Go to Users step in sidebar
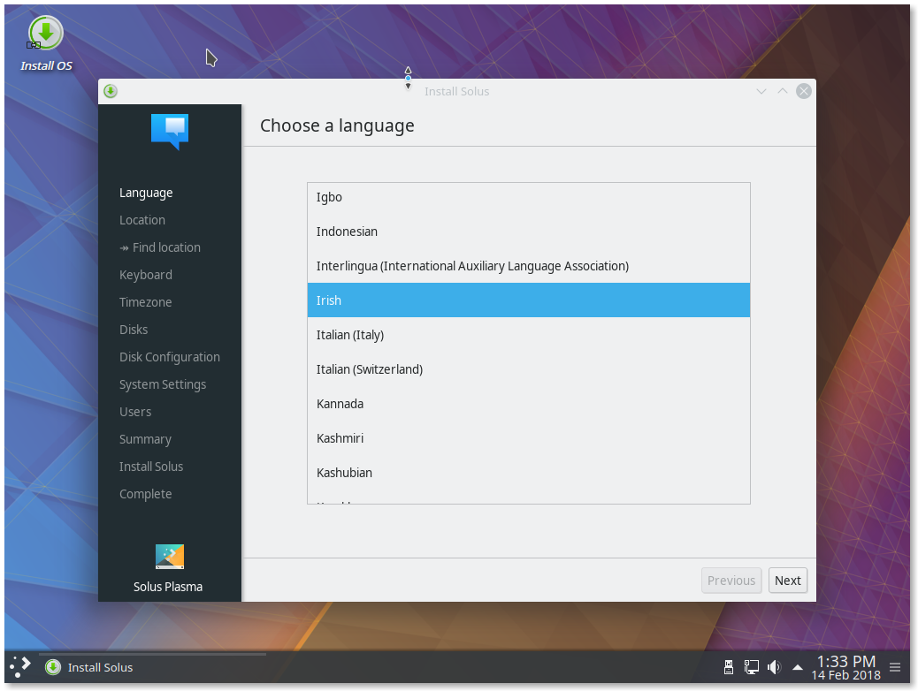The height and width of the screenshot is (691, 918). point(135,412)
